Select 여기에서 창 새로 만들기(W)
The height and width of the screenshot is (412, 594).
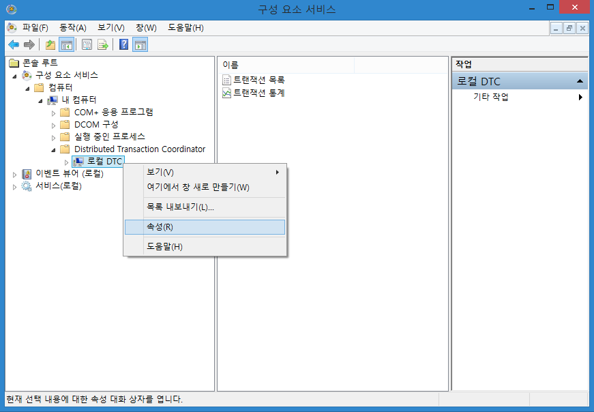(x=205, y=187)
